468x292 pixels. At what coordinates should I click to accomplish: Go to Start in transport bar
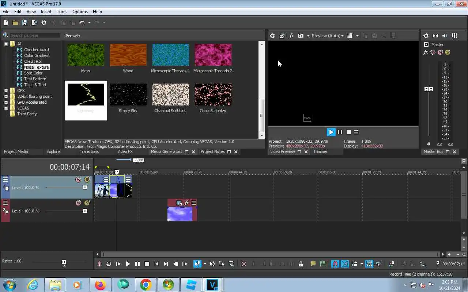156,264
